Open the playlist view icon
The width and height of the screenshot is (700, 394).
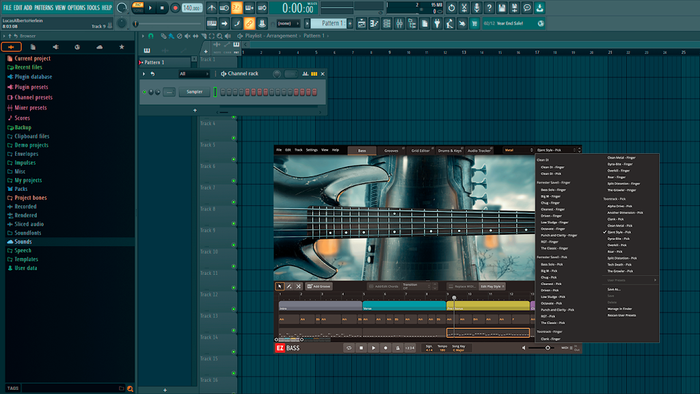pyautogui.click(x=362, y=23)
